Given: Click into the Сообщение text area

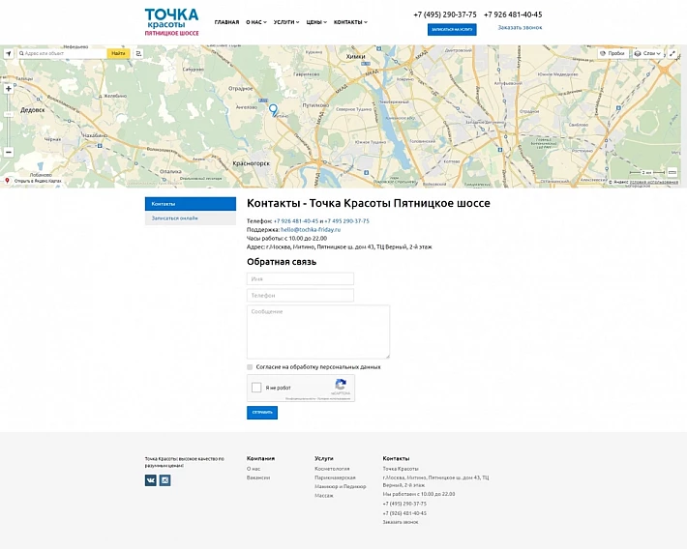Looking at the screenshot, I should (x=318, y=332).
